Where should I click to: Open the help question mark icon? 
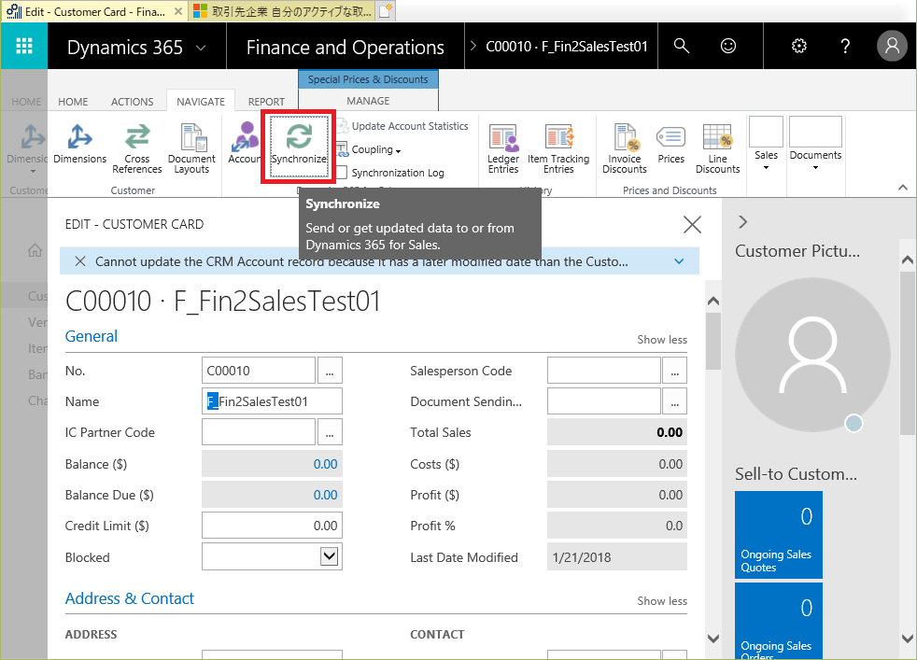845,46
